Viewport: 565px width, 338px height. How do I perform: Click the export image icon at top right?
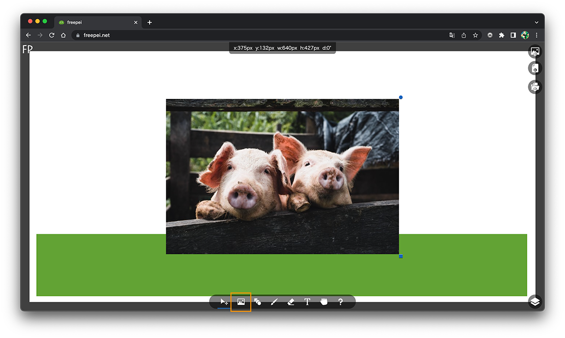click(535, 51)
